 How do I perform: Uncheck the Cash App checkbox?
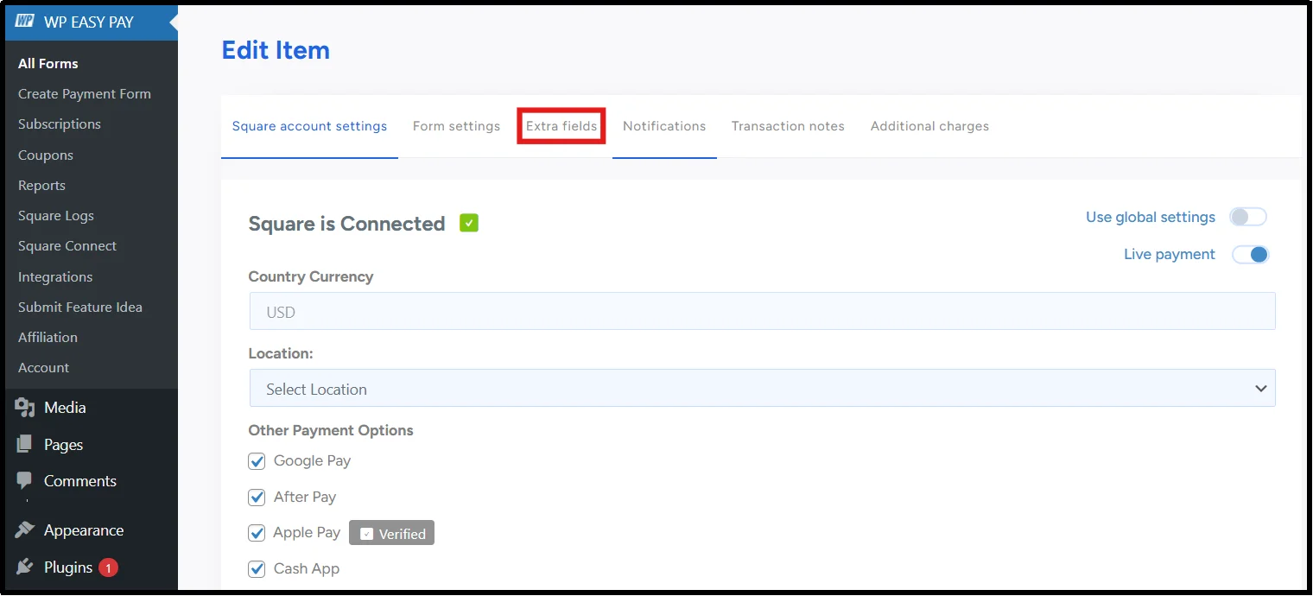[257, 569]
